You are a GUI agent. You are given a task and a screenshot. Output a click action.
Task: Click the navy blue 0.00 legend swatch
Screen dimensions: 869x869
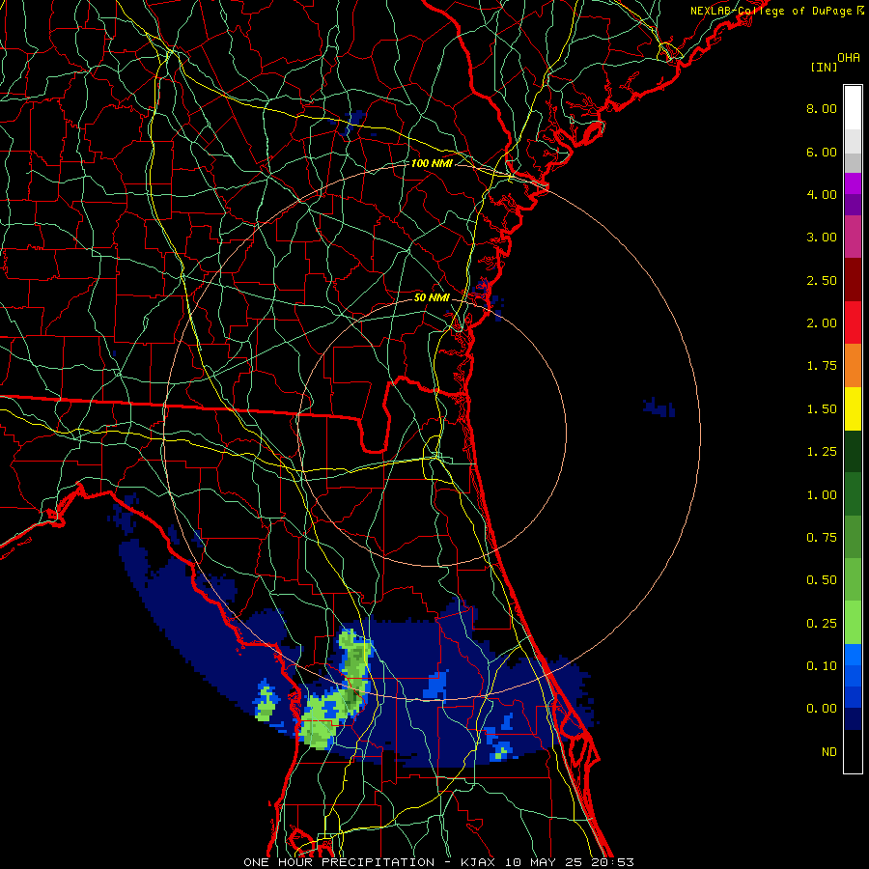(x=853, y=719)
